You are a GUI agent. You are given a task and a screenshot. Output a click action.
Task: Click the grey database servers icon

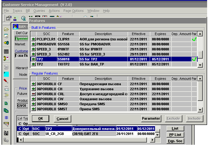pyautogui.click(x=6, y=140)
